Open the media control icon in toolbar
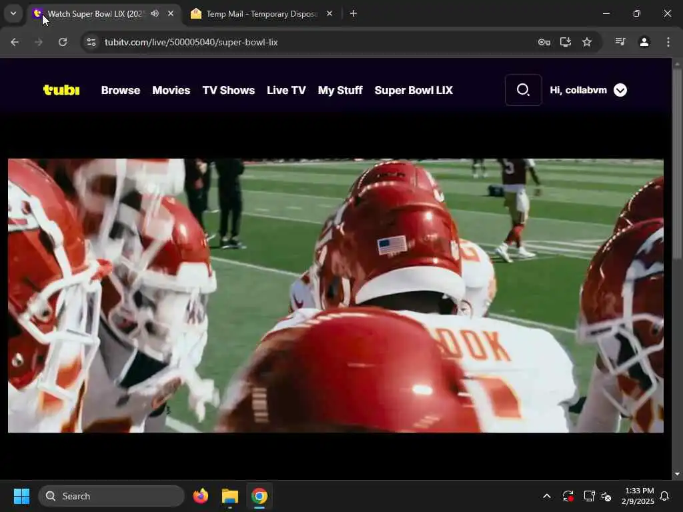 click(x=620, y=42)
